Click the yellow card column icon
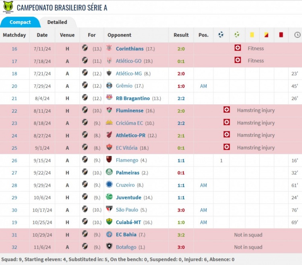Image resolution: width=302 pixels, height=265 pixels. coord(252,35)
